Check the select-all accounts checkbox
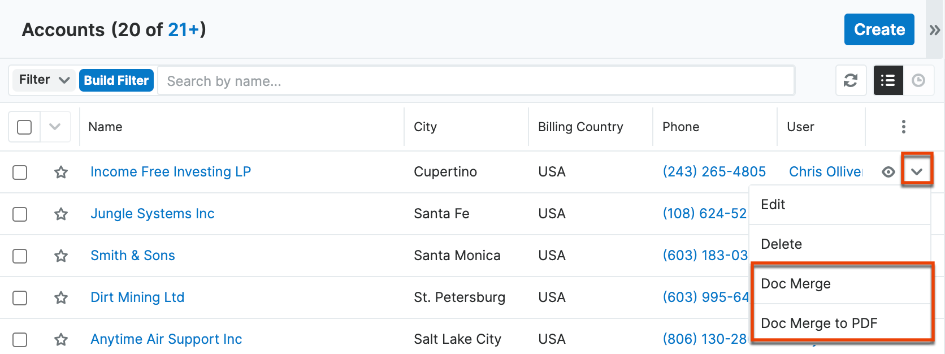 pos(24,127)
